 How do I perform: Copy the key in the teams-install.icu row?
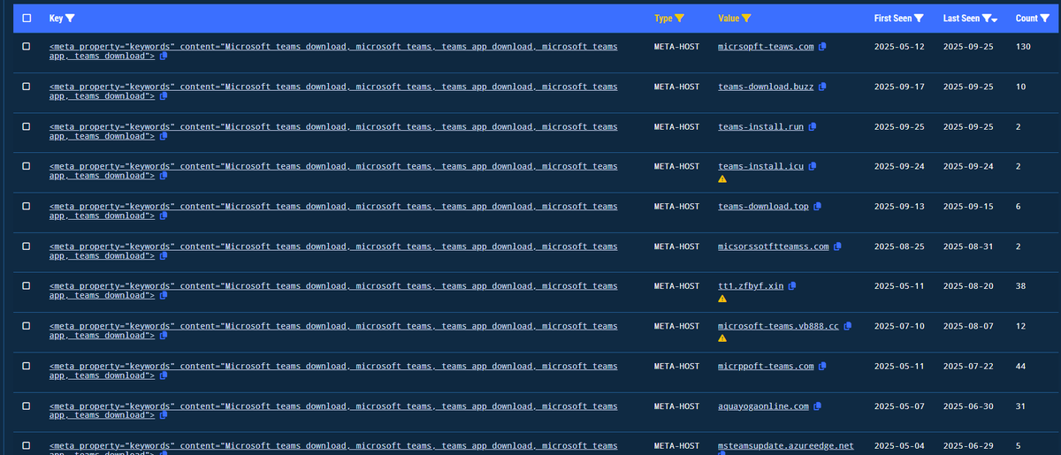164,176
